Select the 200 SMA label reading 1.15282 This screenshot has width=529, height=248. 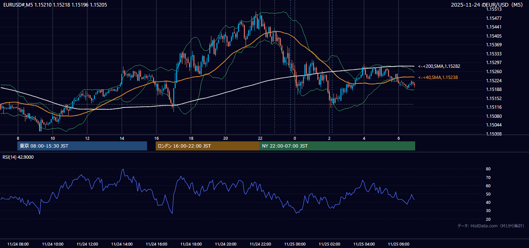point(439,66)
